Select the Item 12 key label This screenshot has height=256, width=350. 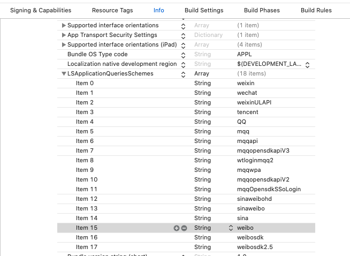tap(87, 199)
